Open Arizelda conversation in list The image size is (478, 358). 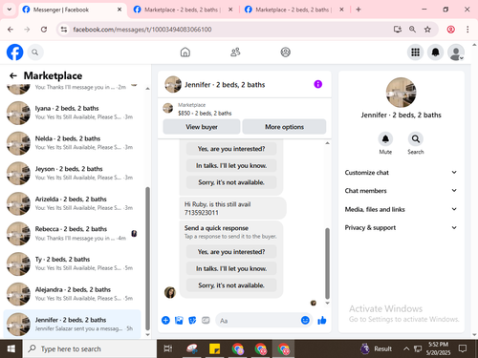73,203
